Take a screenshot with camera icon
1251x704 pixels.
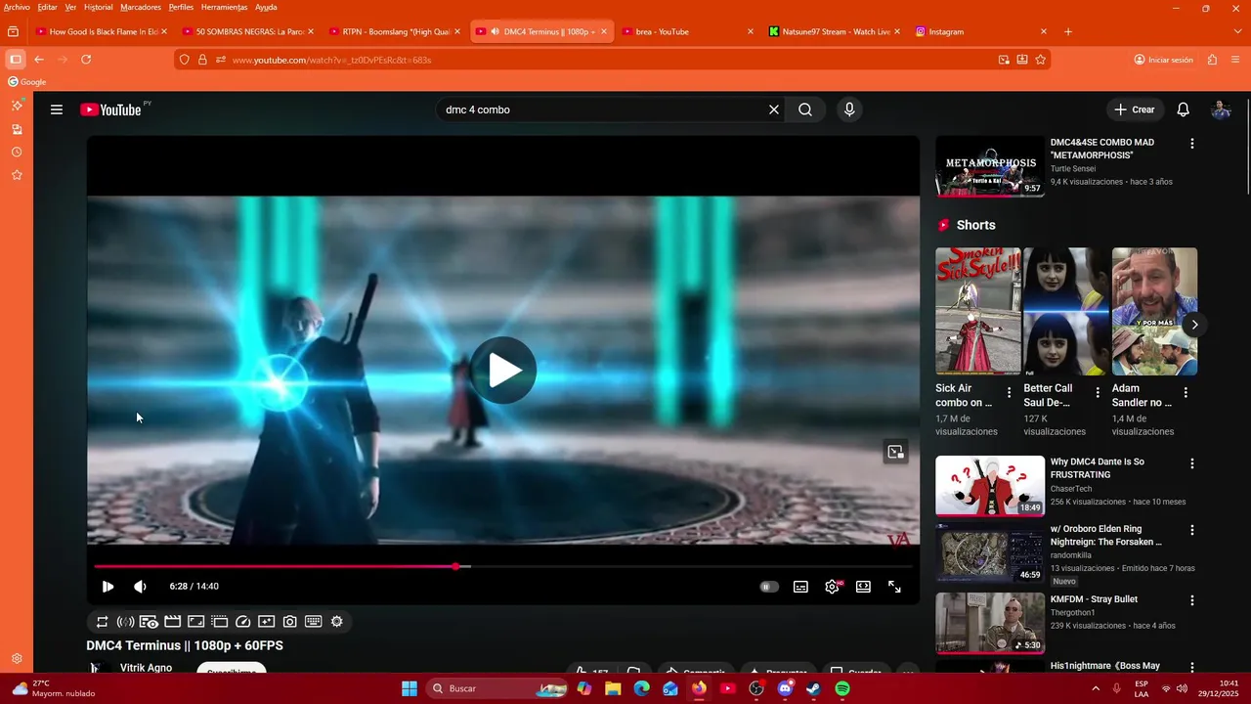(x=289, y=622)
